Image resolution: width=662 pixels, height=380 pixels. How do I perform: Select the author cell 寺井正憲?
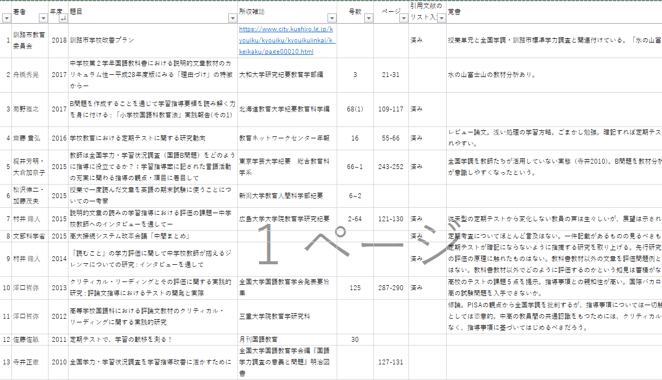click(x=30, y=362)
